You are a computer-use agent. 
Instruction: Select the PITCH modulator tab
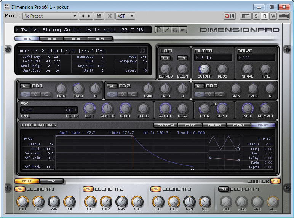165,125
